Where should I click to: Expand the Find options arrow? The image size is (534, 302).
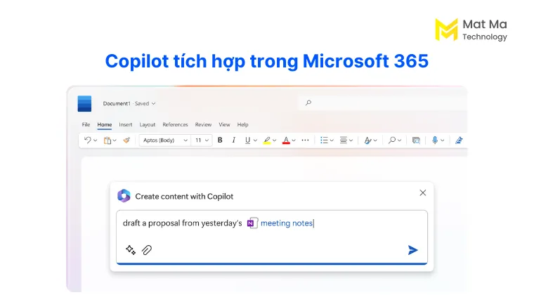click(x=400, y=140)
